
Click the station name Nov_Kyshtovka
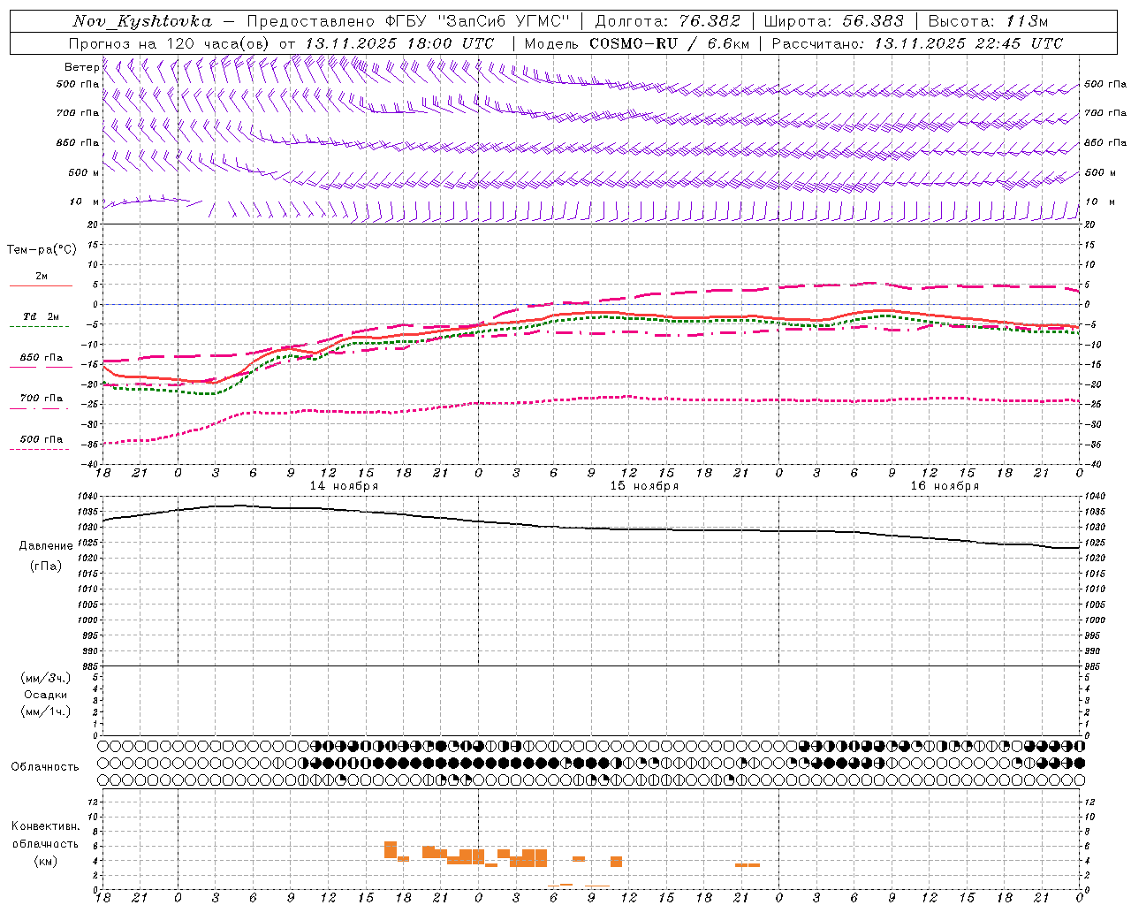(142, 21)
